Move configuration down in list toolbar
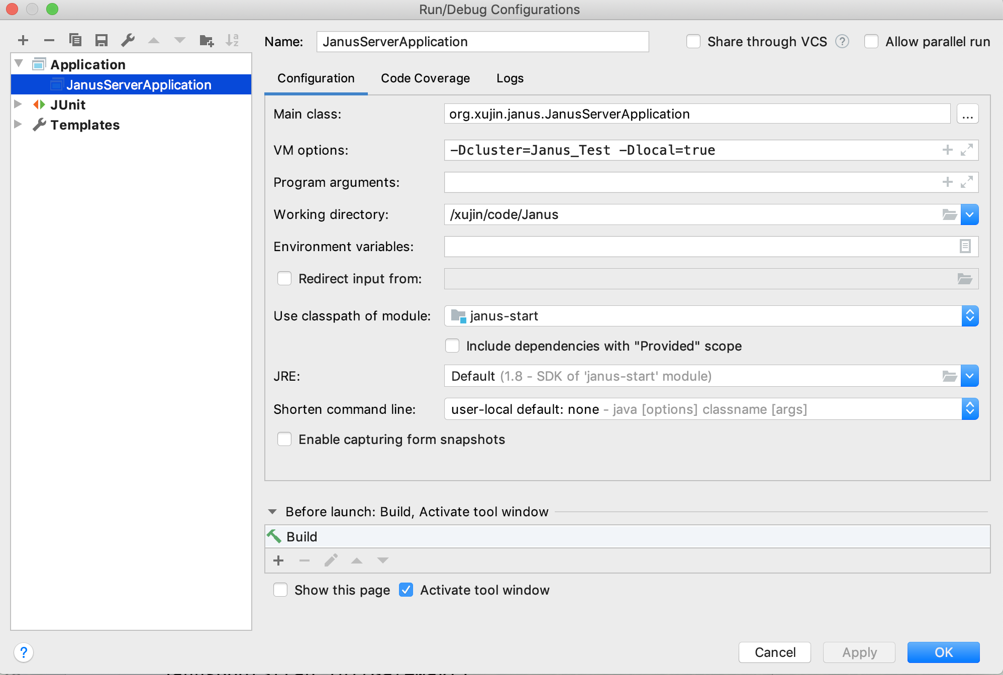This screenshot has height=675, width=1003. coord(180,40)
